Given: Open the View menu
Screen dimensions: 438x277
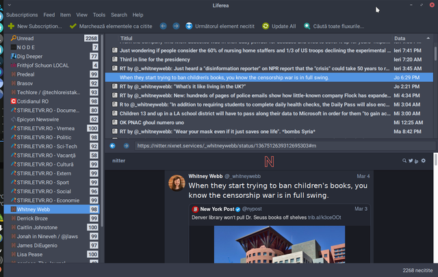Looking at the screenshot, I should [x=82, y=15].
